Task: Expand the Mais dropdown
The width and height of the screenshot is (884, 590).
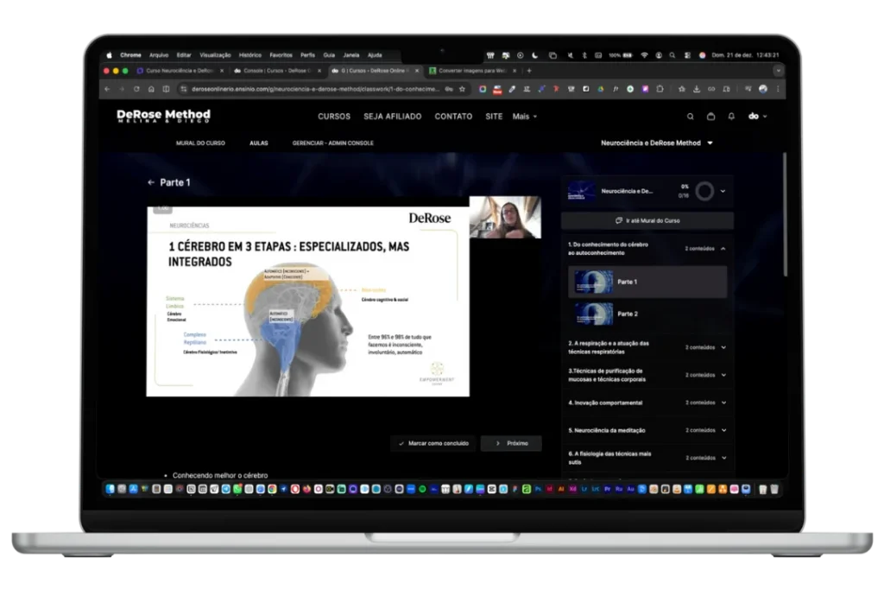Action: (x=524, y=117)
